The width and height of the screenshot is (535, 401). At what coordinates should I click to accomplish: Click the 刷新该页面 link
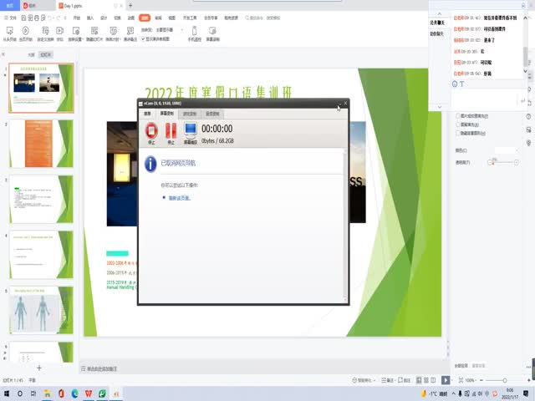[180, 197]
